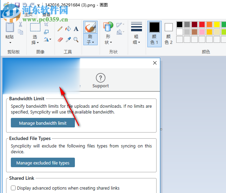The height and width of the screenshot is (193, 226).
Task: Click the Shapes gallery icon
Action: point(108,27)
